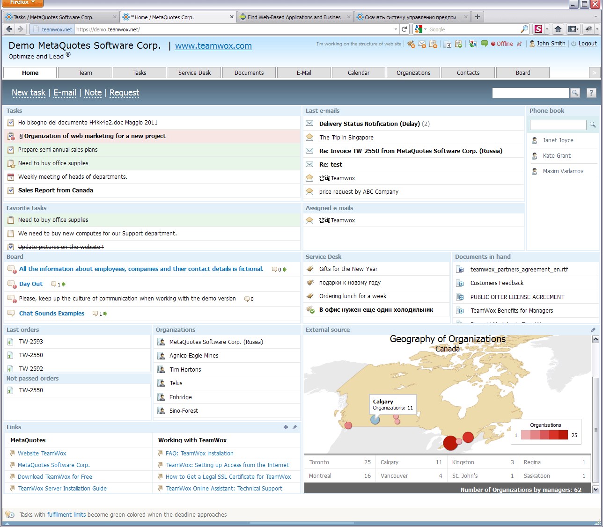
Task: Click the contact icon next to Janet Joyce
Action: coord(535,140)
